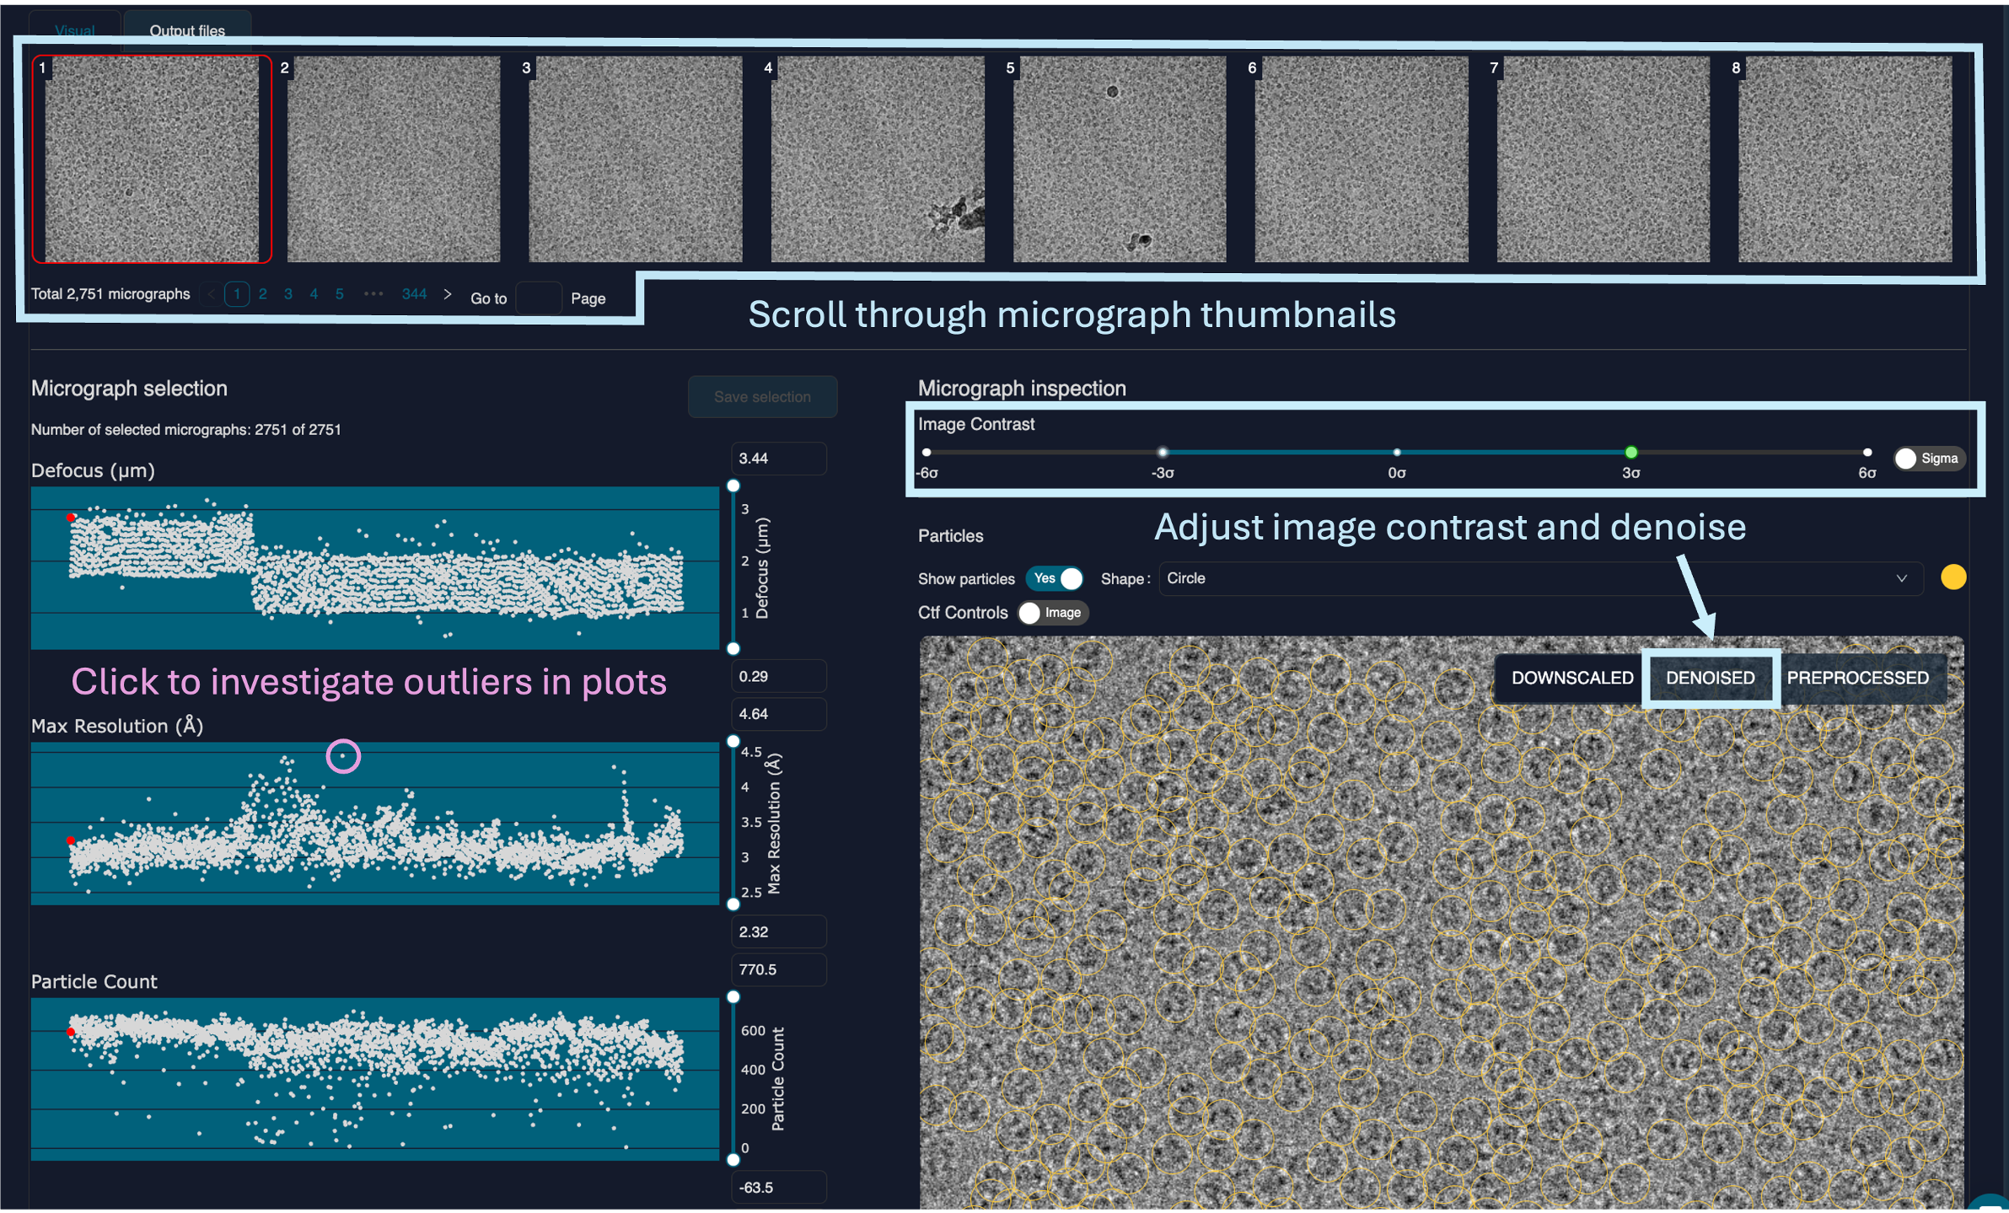Click red highlighted point in Defocus plot
The height and width of the screenshot is (1213, 2009).
(x=71, y=518)
